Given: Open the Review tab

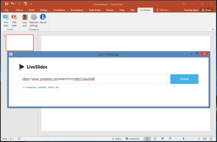Looking at the screenshot, I should (110, 10).
